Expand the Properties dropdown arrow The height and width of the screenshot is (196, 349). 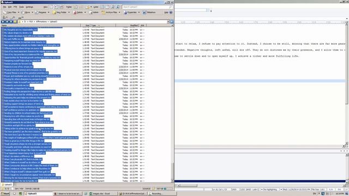[x=139, y=13]
